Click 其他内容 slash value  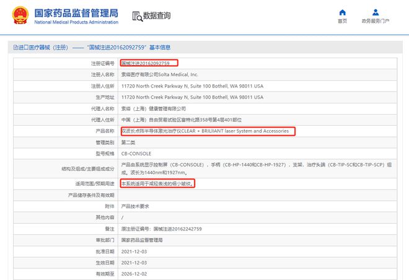[122, 217]
